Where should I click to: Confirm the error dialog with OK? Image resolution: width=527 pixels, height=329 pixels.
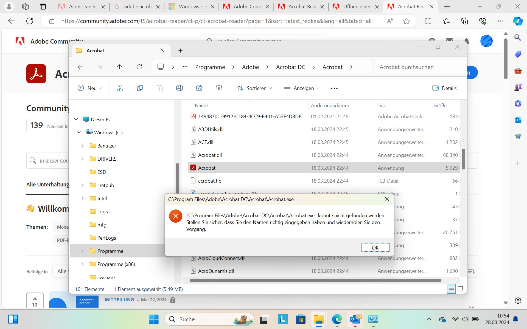375,247
